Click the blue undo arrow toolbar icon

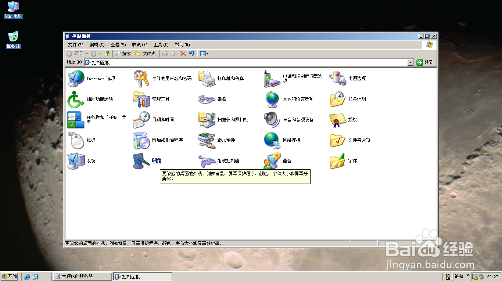coord(191,54)
